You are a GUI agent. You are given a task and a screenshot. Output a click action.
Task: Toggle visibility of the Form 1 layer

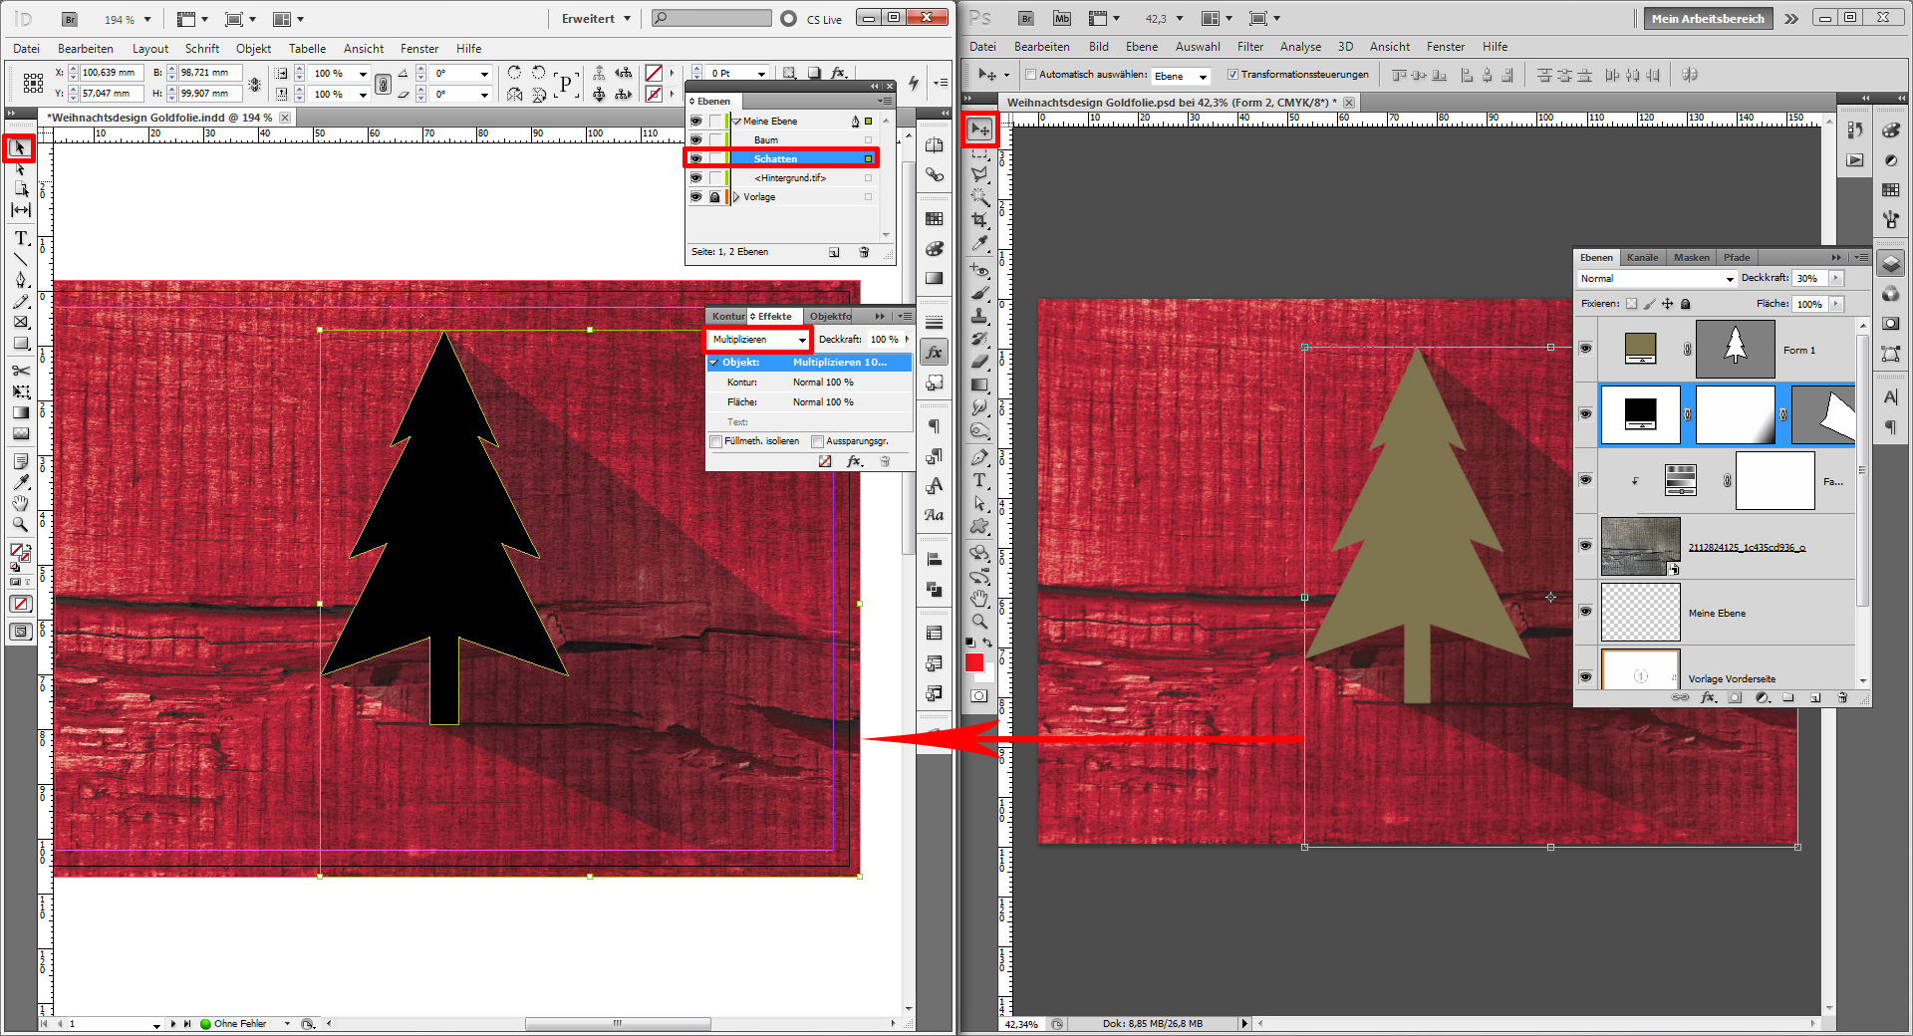point(1585,350)
